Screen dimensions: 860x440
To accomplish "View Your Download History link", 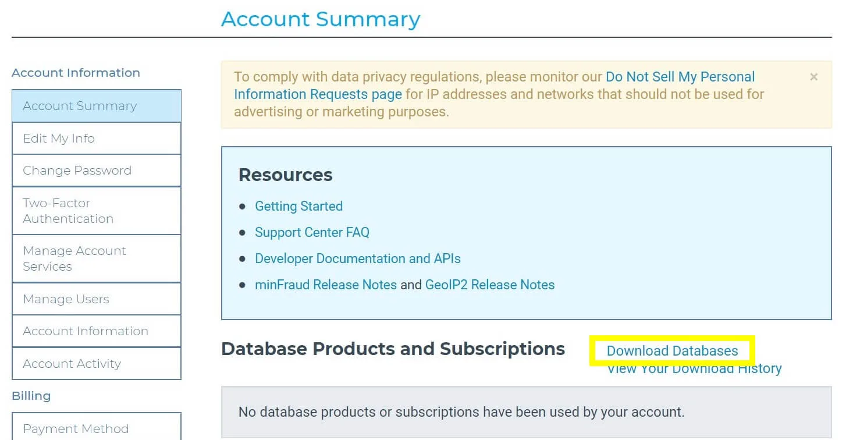I will [x=694, y=368].
